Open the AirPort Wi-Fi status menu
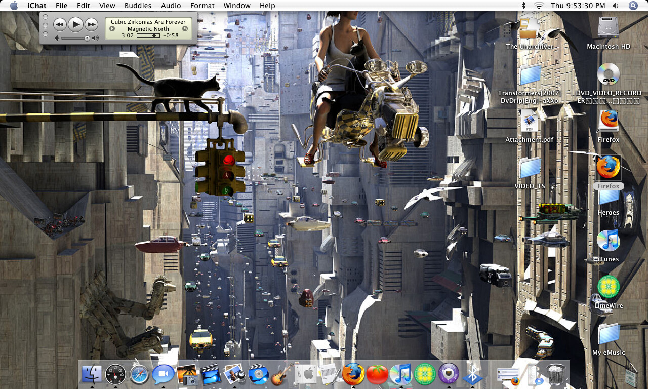The width and height of the screenshot is (648, 389). tap(539, 6)
